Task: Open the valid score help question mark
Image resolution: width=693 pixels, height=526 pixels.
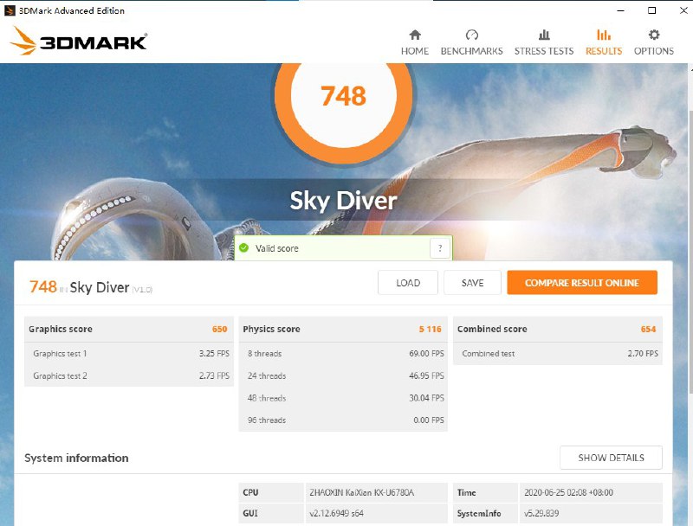Action: click(440, 248)
